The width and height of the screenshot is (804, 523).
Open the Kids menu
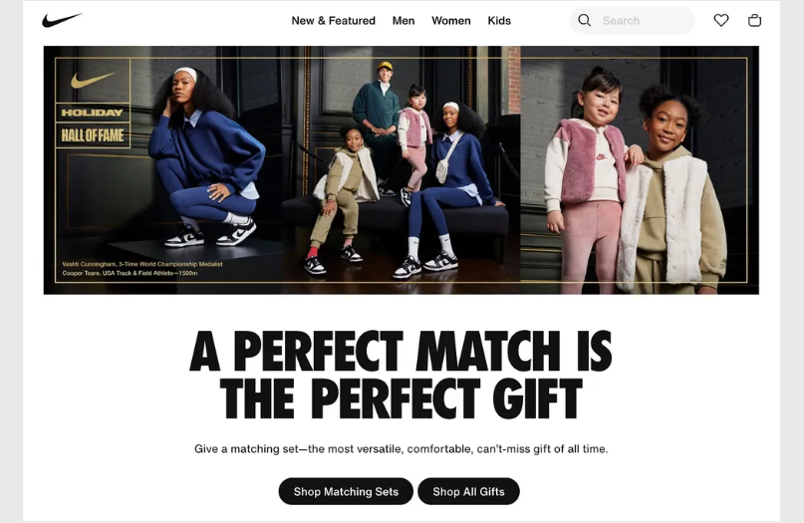click(499, 21)
